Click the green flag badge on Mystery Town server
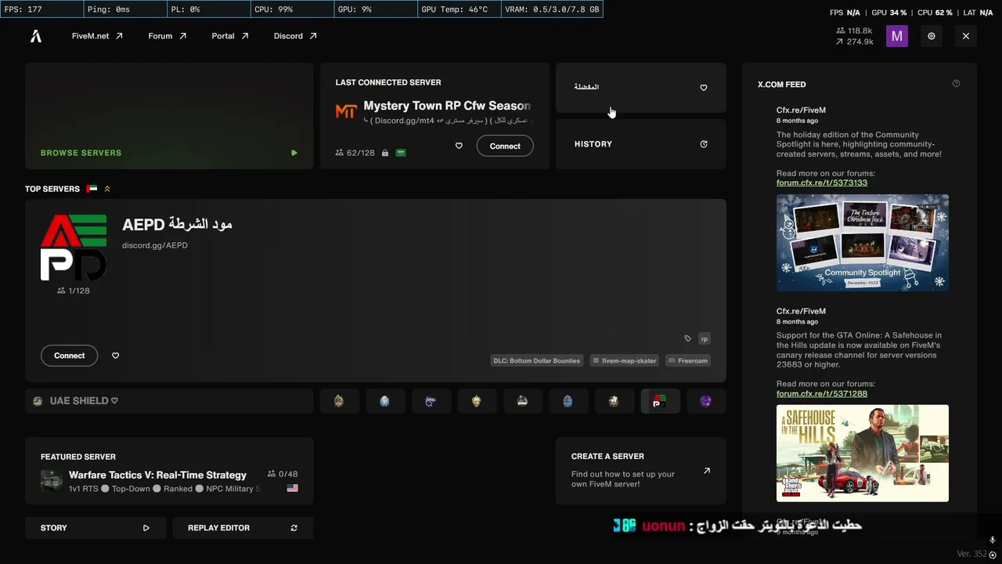Image resolution: width=1002 pixels, height=564 pixels. tap(401, 153)
